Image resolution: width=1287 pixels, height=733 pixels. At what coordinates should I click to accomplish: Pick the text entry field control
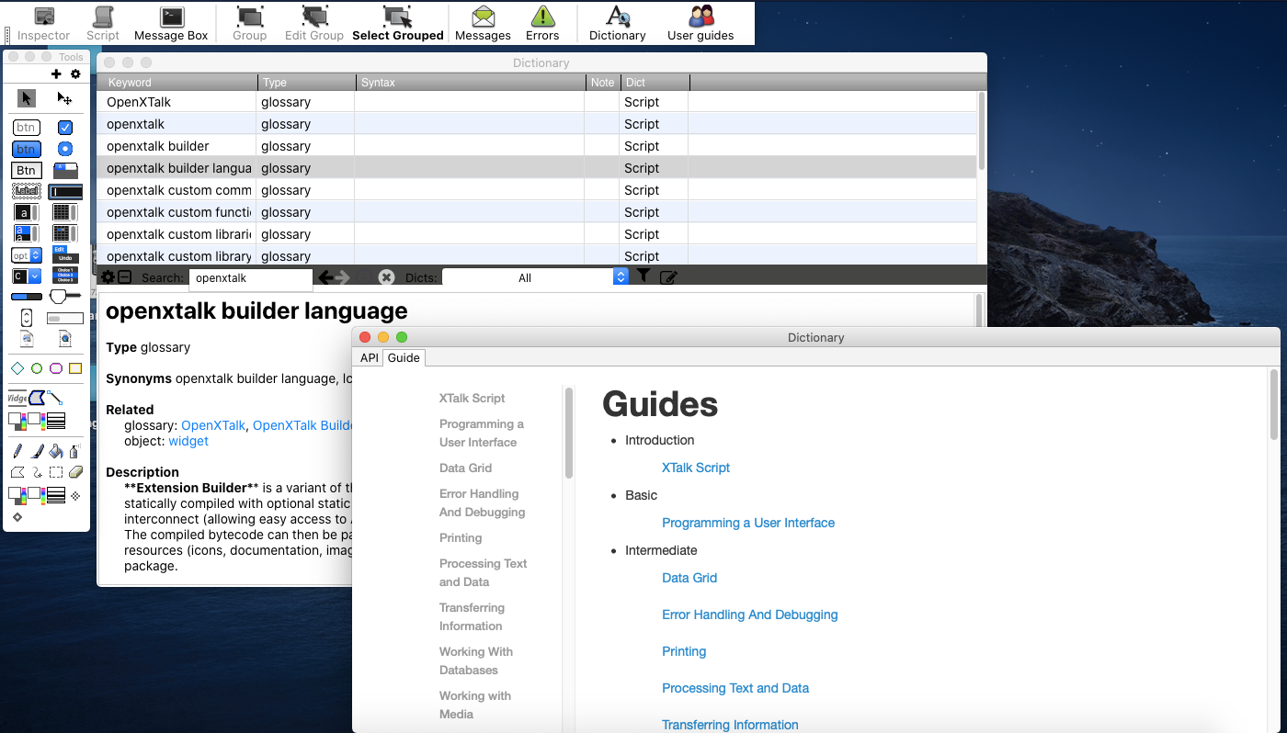(65, 192)
